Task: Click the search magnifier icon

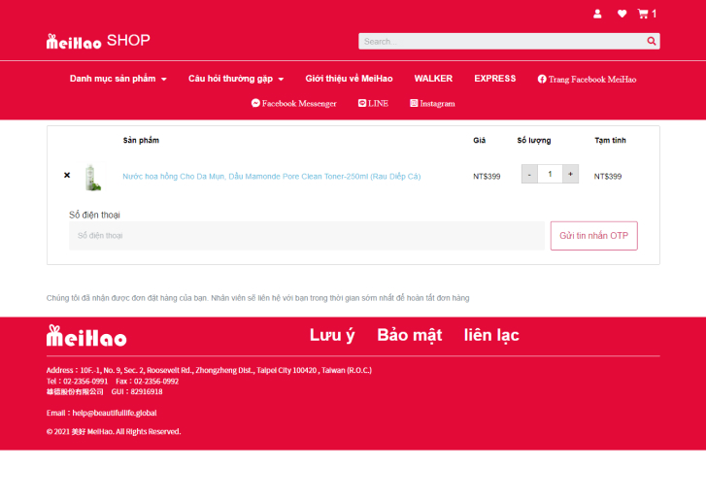Action: [x=652, y=41]
